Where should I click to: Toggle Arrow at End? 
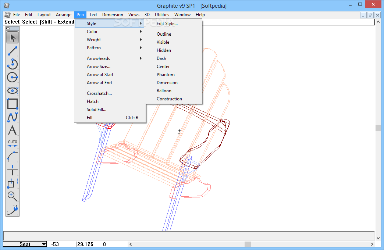tap(109, 82)
